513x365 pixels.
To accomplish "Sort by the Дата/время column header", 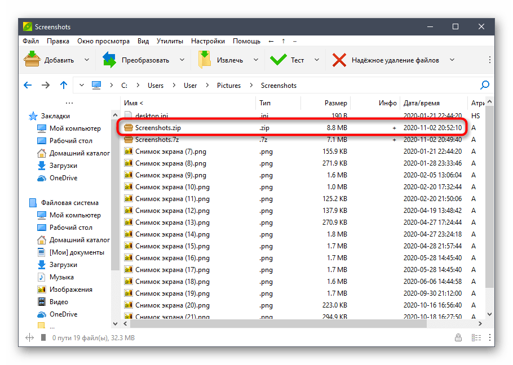I will (x=422, y=103).
